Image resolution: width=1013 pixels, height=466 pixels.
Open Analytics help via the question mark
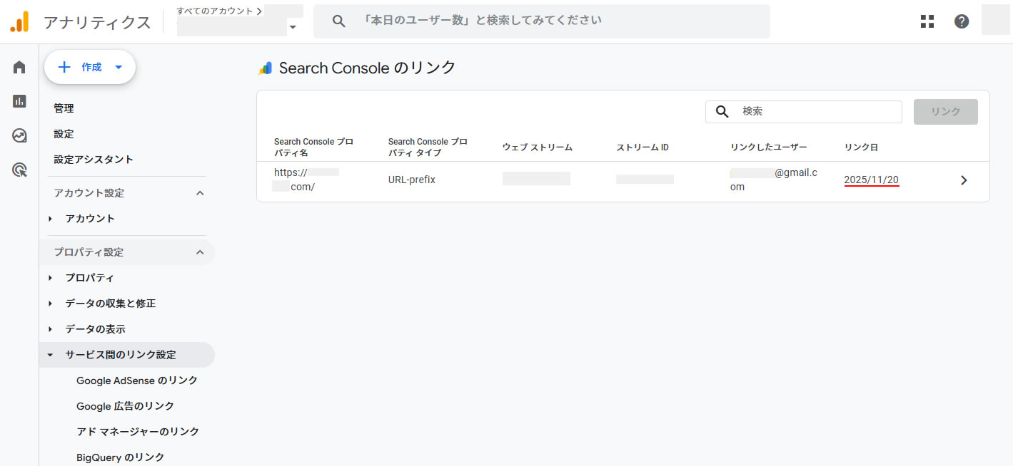(962, 21)
